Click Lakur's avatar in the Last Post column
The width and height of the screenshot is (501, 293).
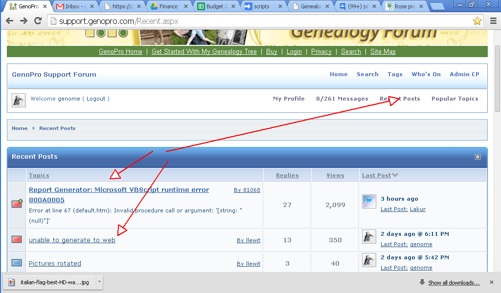click(369, 201)
